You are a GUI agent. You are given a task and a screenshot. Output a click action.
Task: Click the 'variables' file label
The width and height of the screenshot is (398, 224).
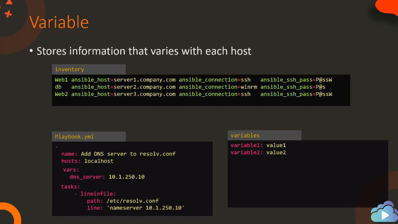[x=245, y=135]
